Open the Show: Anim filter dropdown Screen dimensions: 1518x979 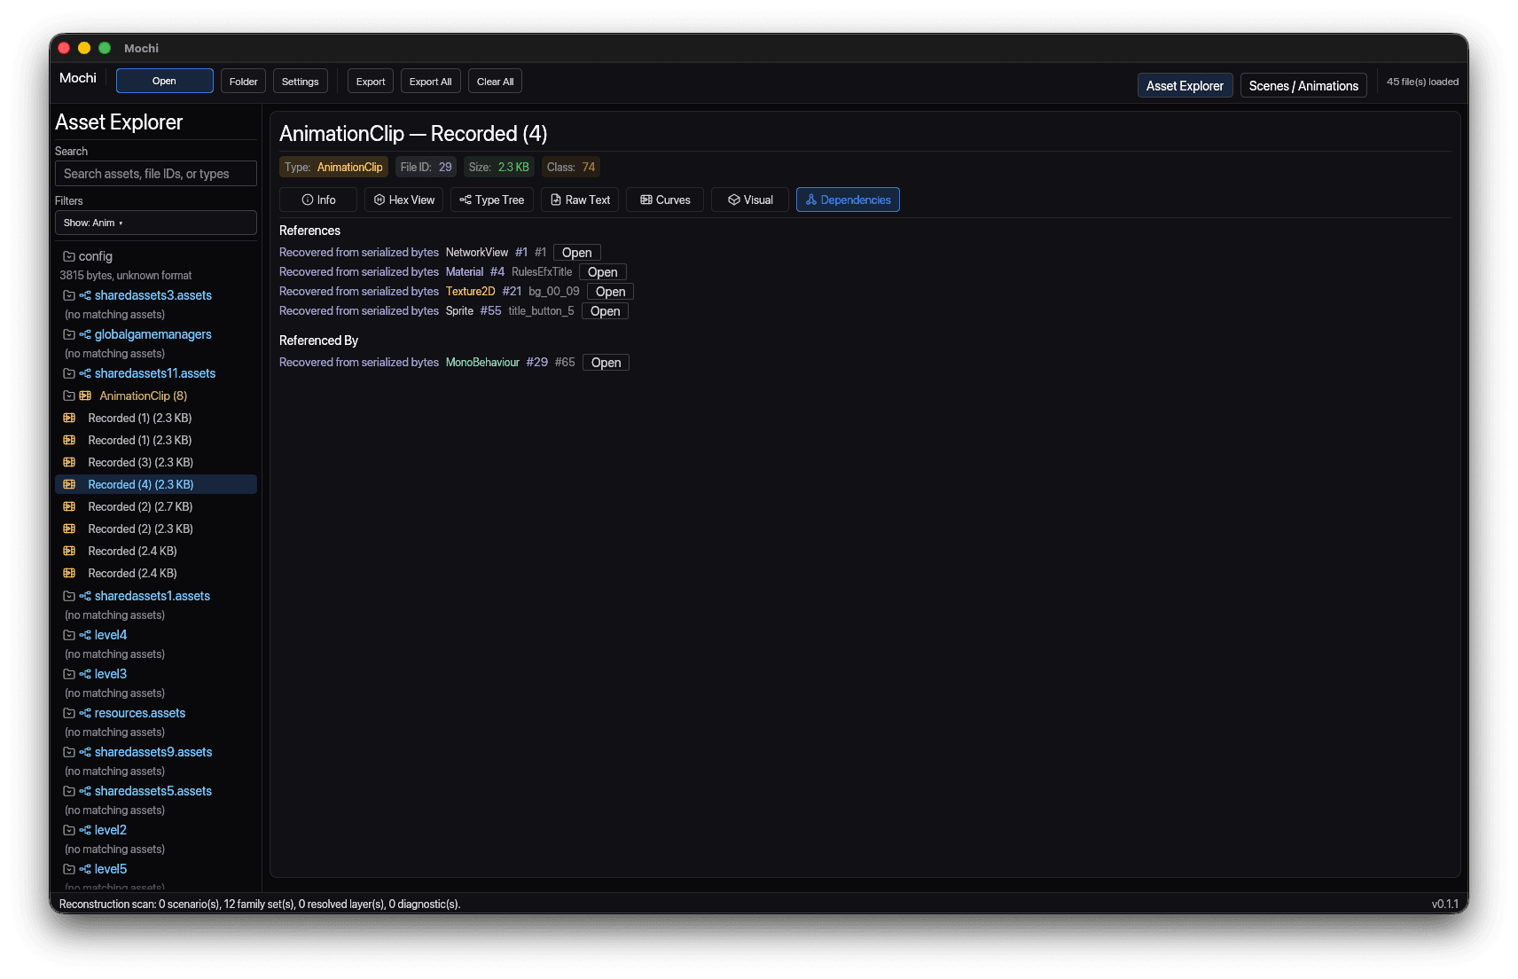(x=156, y=223)
